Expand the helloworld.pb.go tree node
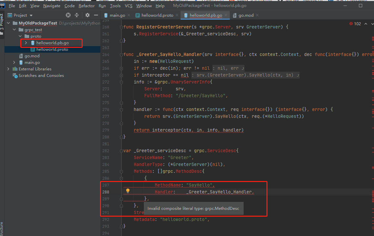Screen dimensions: 374x236 26,43
